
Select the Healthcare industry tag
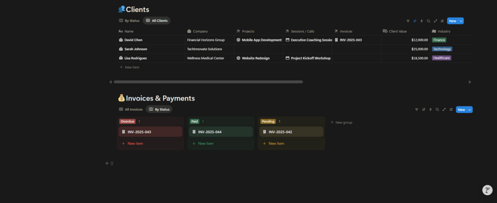point(441,58)
